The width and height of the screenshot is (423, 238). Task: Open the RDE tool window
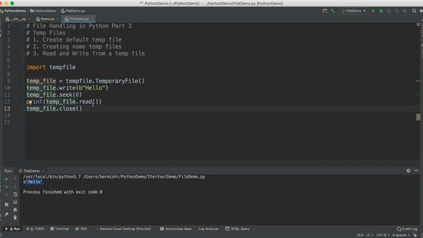click(81, 229)
